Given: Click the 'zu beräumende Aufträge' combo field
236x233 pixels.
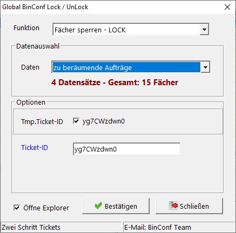Looking at the screenshot, I should click(131, 67).
